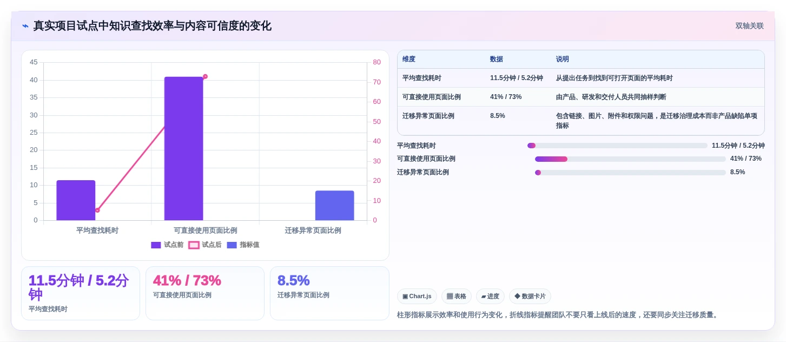The height and width of the screenshot is (342, 786).
Task: Click the pink line point above 可直接使用页面比例 bar
Action: point(205,76)
